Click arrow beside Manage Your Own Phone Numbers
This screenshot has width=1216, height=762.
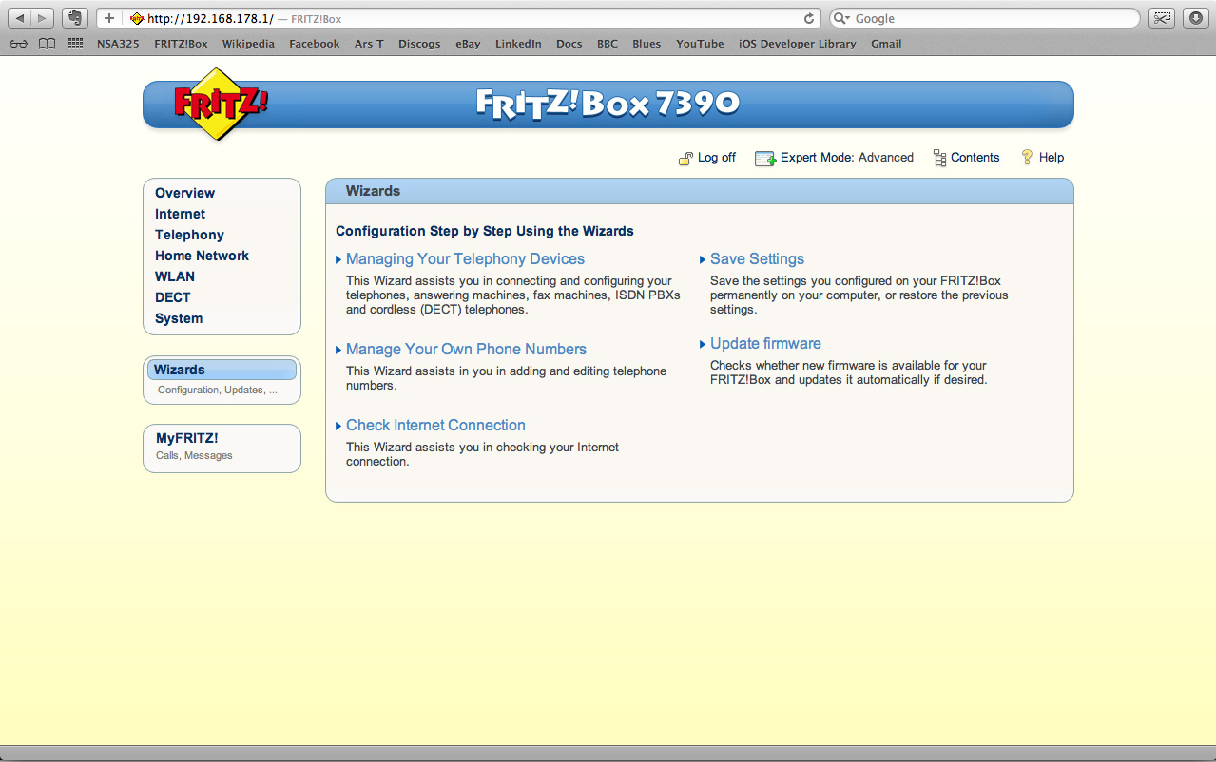tap(338, 350)
